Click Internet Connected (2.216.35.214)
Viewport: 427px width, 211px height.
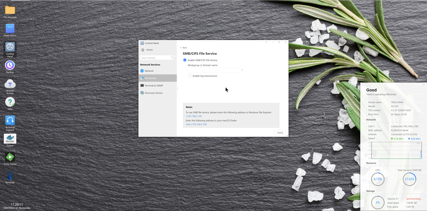(x=404, y=134)
